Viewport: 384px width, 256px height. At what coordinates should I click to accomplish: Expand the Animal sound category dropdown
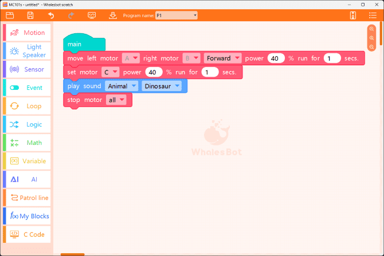[122, 86]
